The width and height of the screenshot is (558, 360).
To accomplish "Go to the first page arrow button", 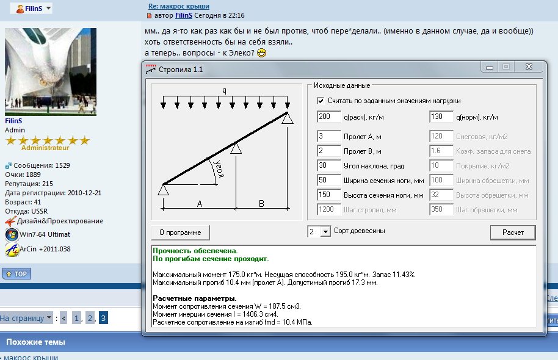I will click(x=63, y=318).
